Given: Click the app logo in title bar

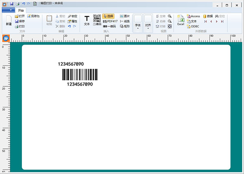Looking at the screenshot, I should click(4, 4).
